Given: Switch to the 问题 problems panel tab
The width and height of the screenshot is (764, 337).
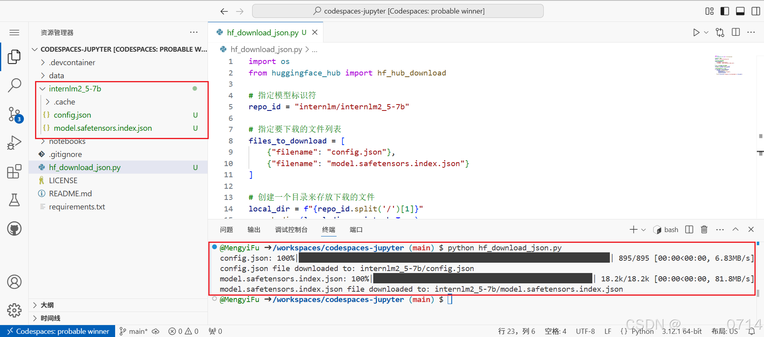Looking at the screenshot, I should pos(227,230).
